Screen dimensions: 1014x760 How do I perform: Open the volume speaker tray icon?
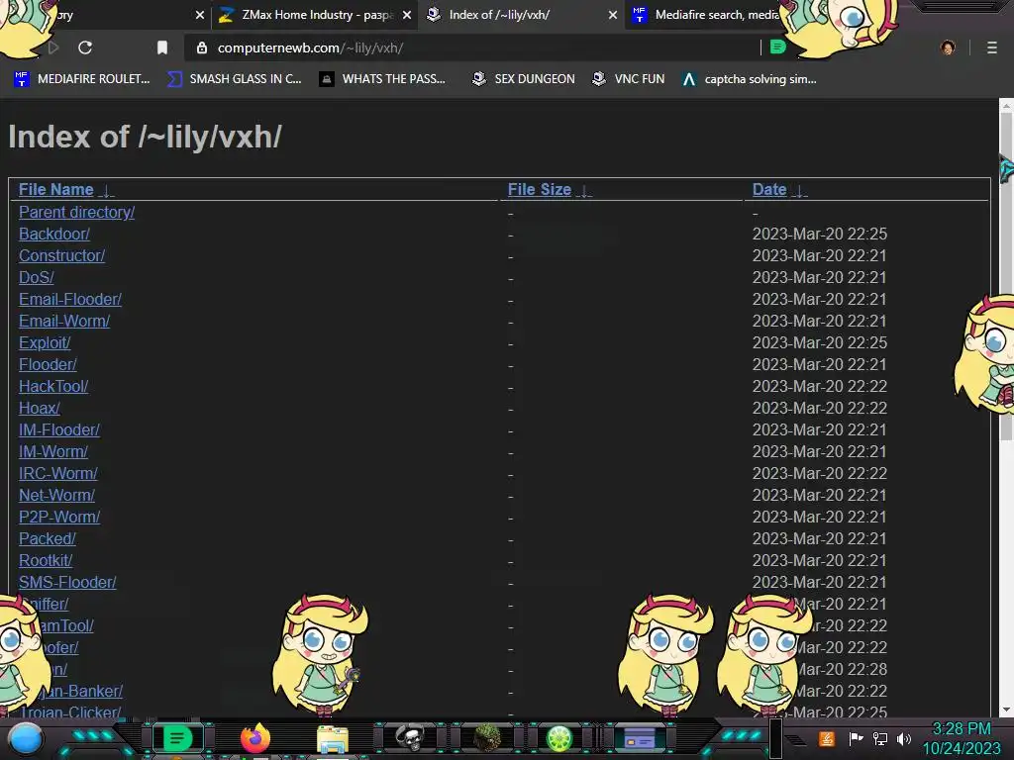pos(904,738)
